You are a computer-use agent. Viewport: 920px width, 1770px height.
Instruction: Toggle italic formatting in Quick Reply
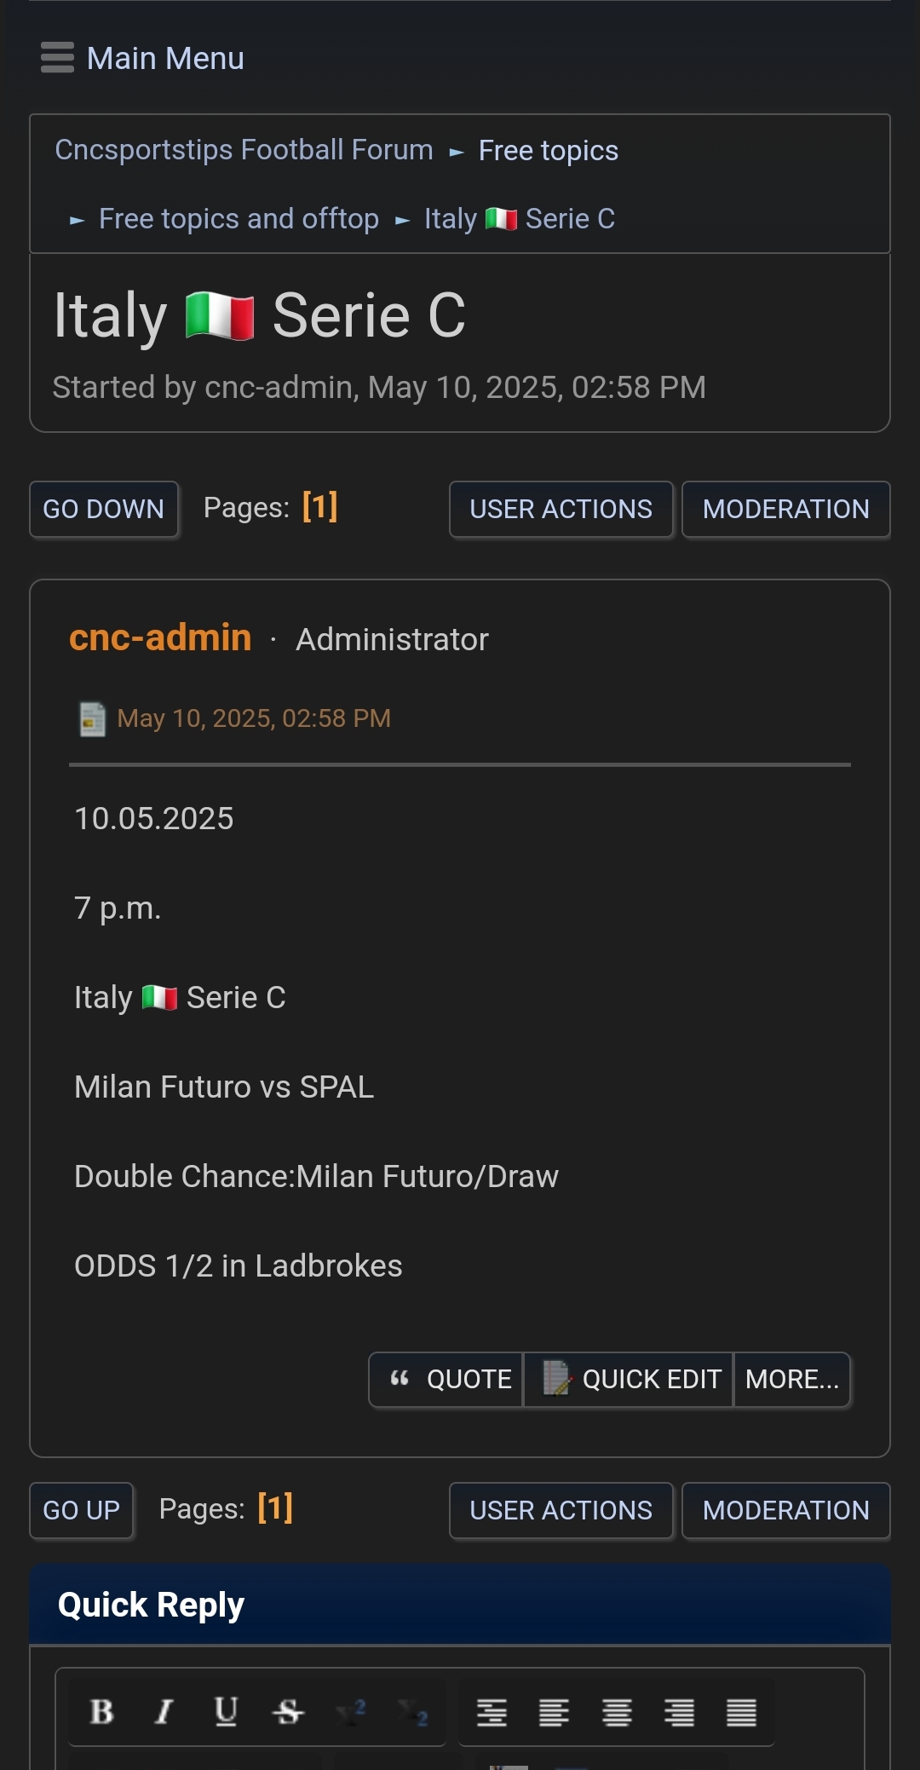point(164,1711)
